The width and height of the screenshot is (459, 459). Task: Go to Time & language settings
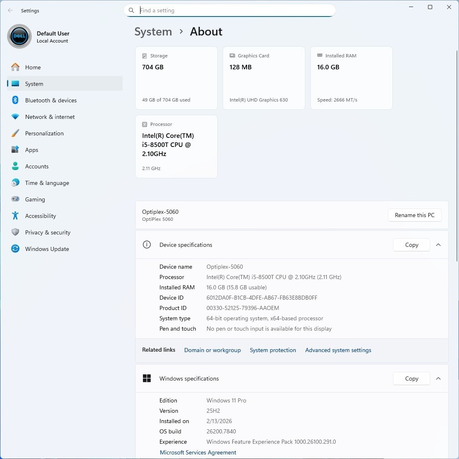[x=47, y=183]
